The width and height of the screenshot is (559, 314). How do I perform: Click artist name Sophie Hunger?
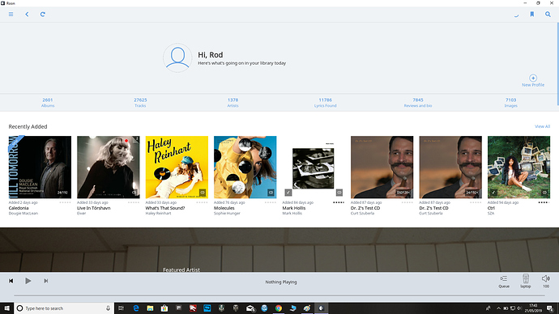227,214
